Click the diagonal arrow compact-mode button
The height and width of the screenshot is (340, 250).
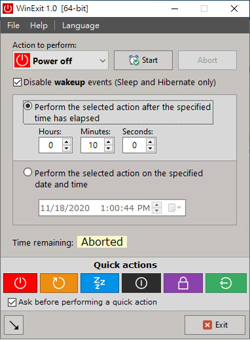pyautogui.click(x=14, y=325)
